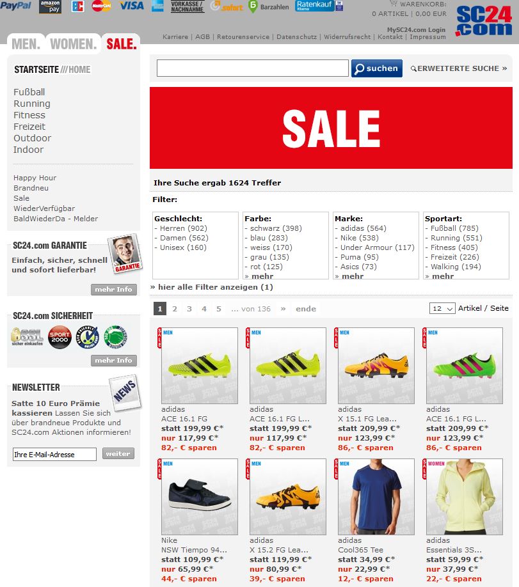Click the newsletter email address field
The height and width of the screenshot is (587, 519).
[x=54, y=455]
